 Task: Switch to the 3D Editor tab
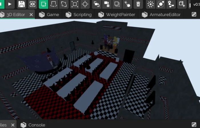tap(16, 15)
